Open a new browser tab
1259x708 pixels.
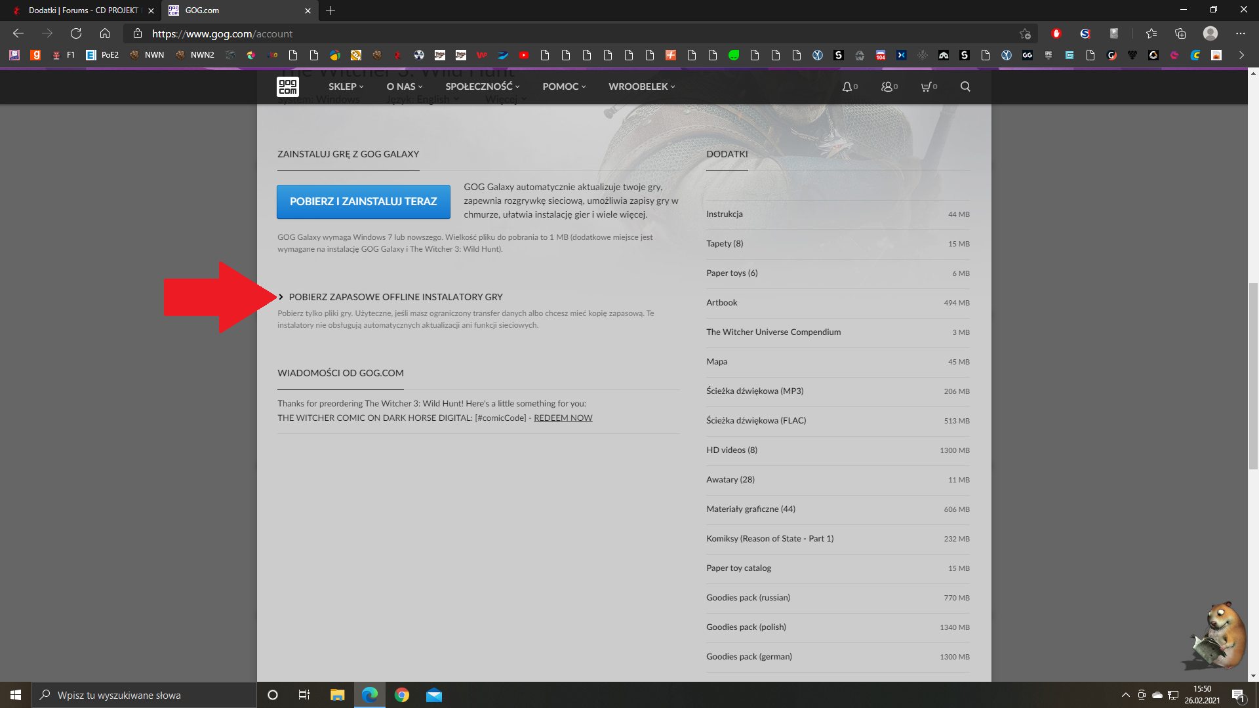coord(330,10)
